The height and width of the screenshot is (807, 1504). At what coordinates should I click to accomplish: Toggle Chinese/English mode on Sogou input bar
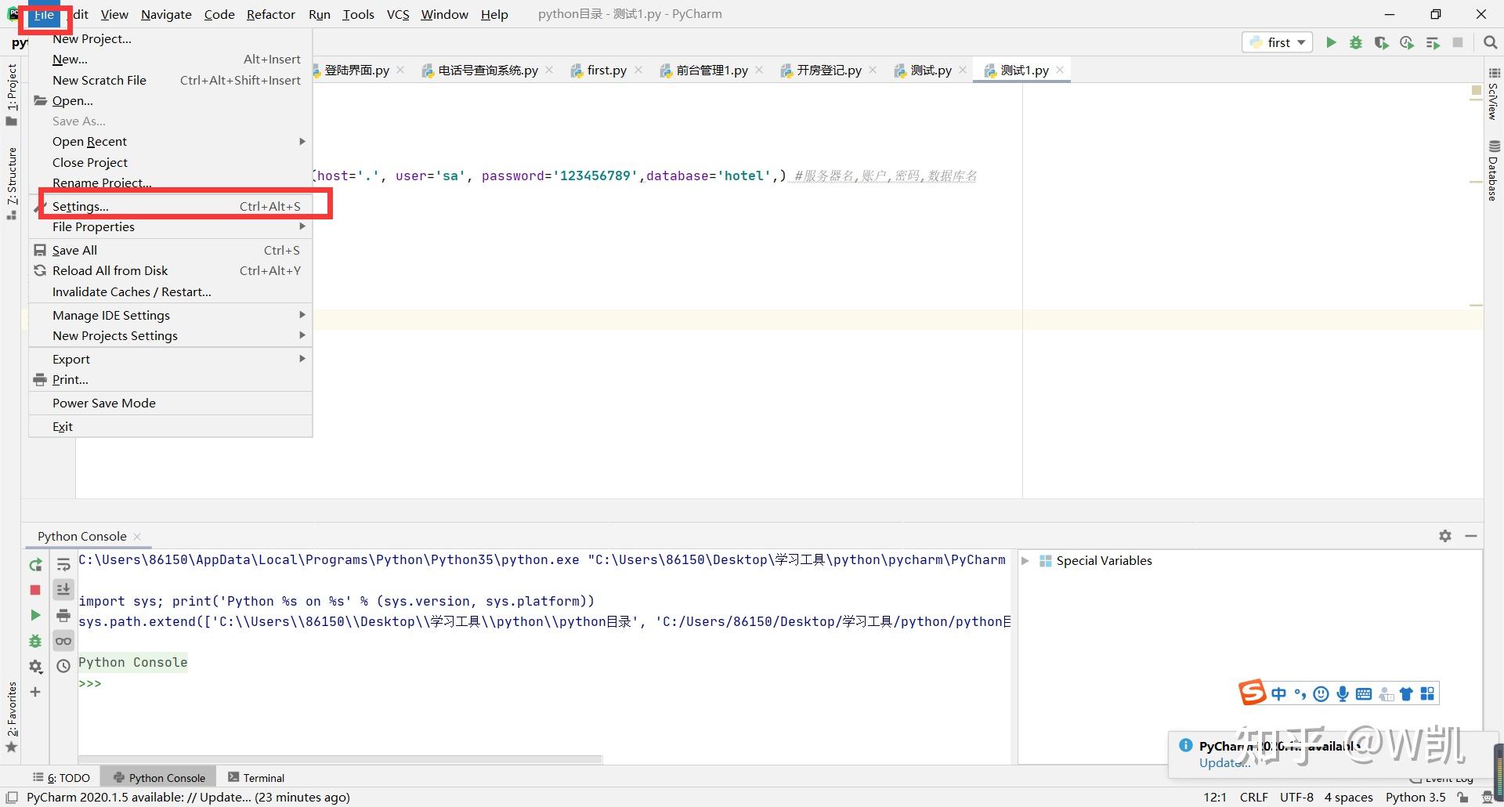(x=1280, y=693)
